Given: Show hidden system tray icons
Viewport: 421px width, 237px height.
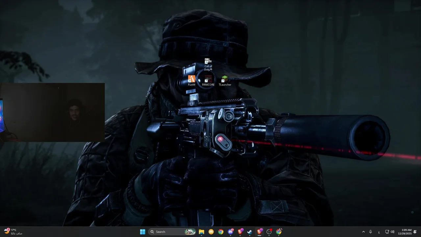Looking at the screenshot, I should (x=363, y=232).
